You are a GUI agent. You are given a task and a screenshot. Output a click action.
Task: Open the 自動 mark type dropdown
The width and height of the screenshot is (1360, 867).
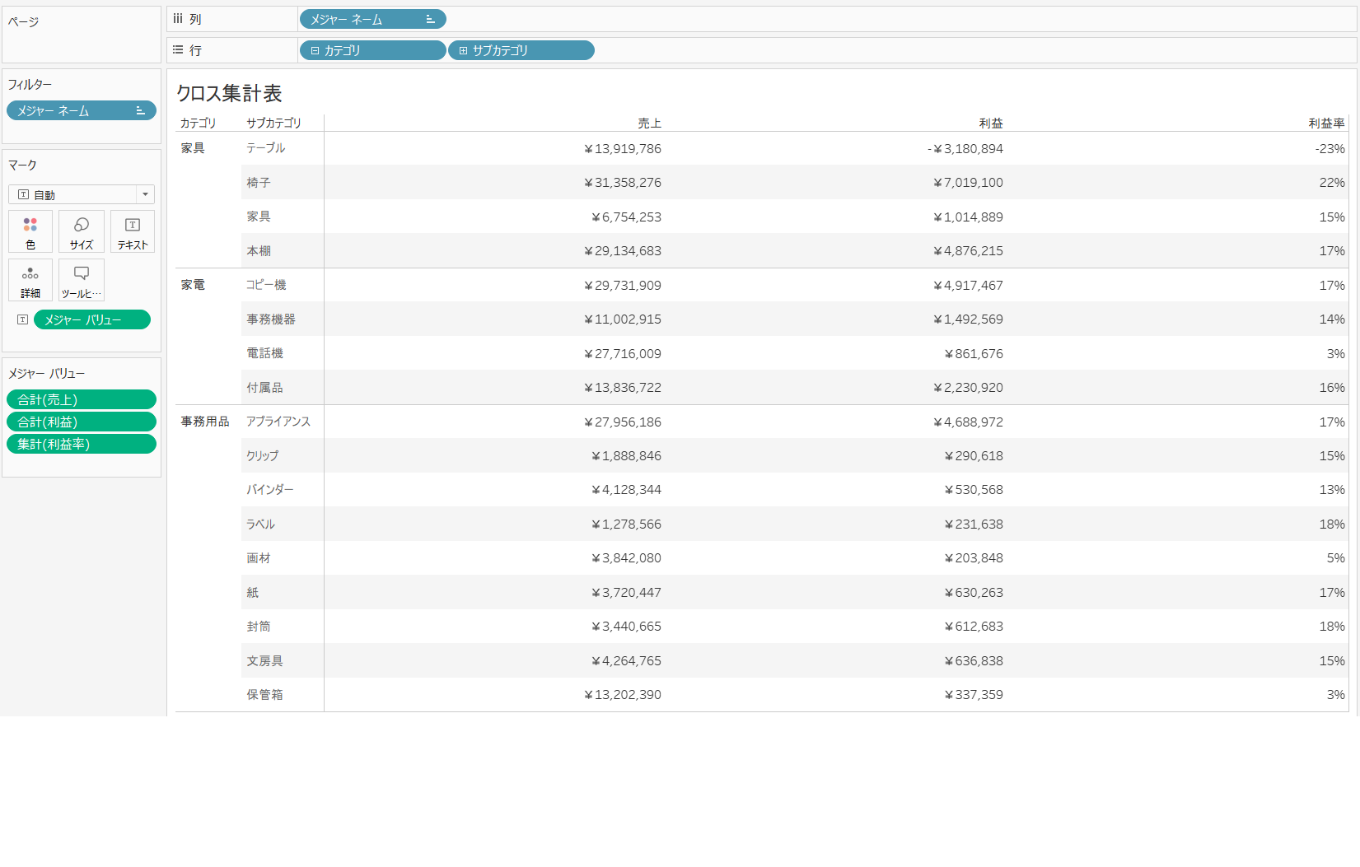point(82,194)
